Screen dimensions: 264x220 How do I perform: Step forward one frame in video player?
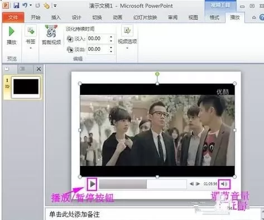pos(198,184)
